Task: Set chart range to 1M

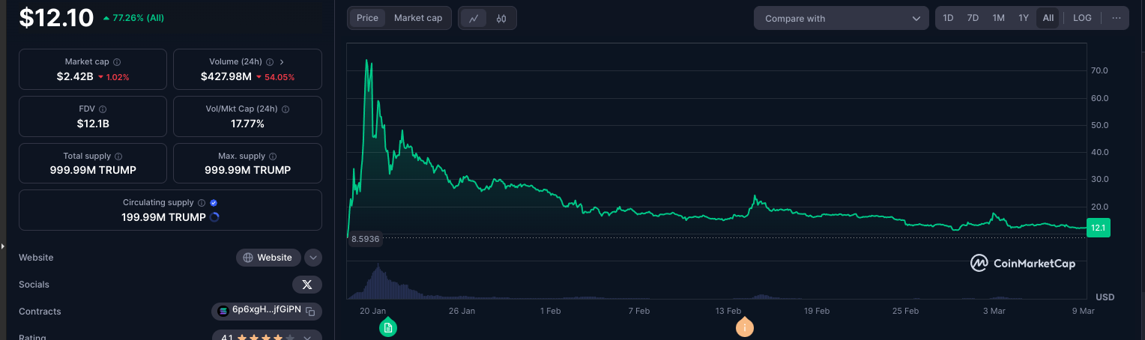Action: coord(998,18)
